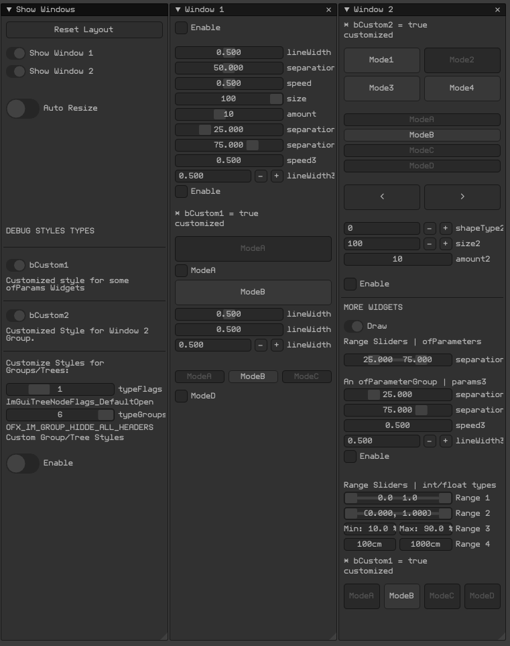Image resolution: width=510 pixels, height=646 pixels.
Task: Click the Reset Layout button
Action: (84, 30)
